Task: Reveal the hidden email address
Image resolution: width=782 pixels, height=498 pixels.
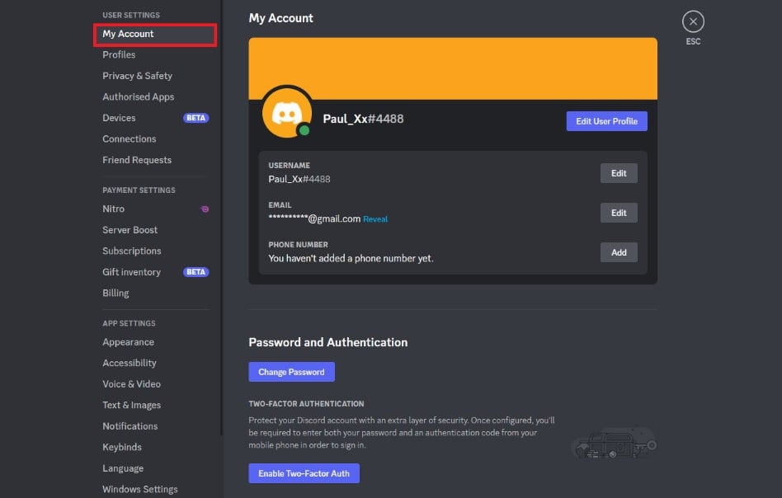Action: pyautogui.click(x=375, y=218)
